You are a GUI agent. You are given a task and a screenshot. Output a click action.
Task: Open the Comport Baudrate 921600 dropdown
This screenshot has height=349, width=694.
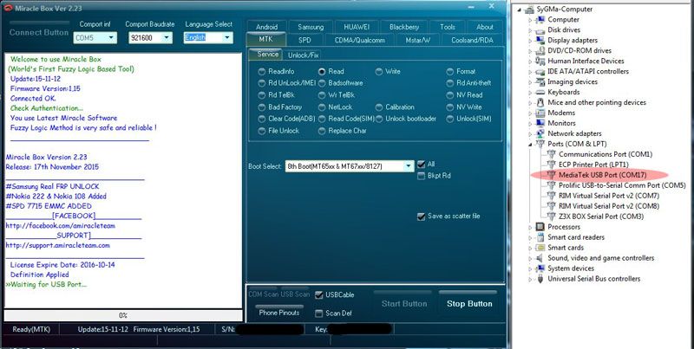tap(167, 38)
